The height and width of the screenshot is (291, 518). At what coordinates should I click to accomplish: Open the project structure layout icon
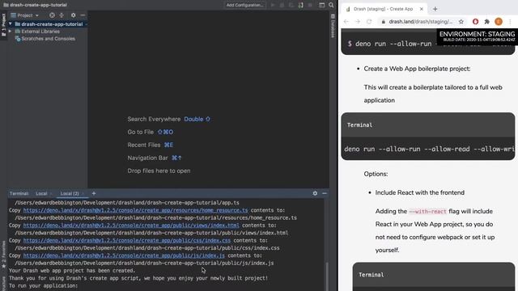pos(322,5)
